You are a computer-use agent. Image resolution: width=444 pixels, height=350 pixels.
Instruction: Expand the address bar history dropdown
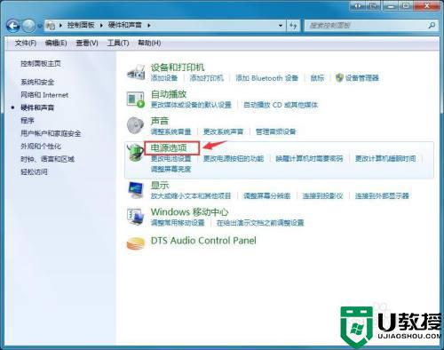[x=281, y=26]
